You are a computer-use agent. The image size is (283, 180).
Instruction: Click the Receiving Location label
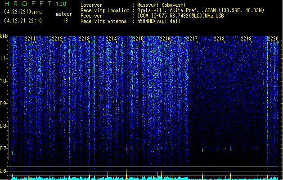click(x=105, y=10)
